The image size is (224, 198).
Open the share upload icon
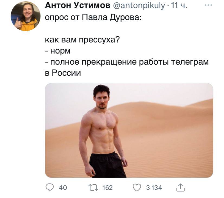point(180,187)
